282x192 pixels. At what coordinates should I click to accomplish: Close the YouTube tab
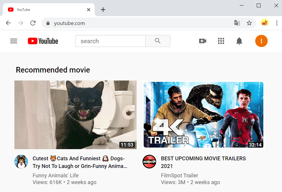click(x=88, y=9)
